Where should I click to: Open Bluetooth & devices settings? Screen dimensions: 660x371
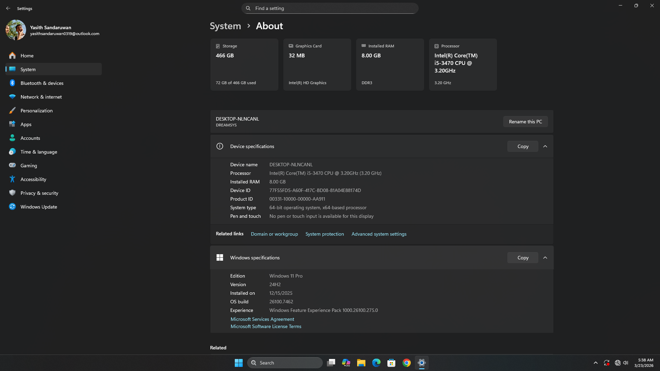pos(41,83)
